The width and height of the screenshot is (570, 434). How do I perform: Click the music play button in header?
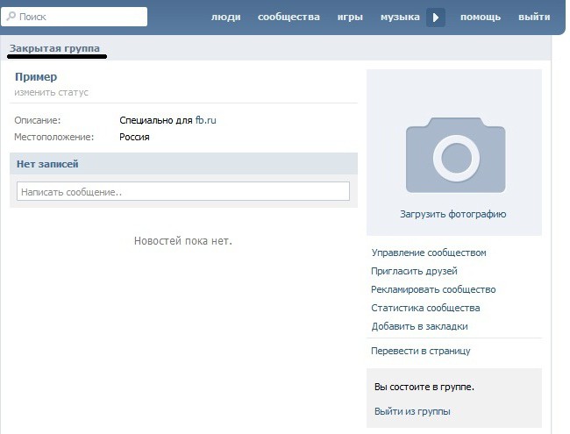pyautogui.click(x=436, y=17)
